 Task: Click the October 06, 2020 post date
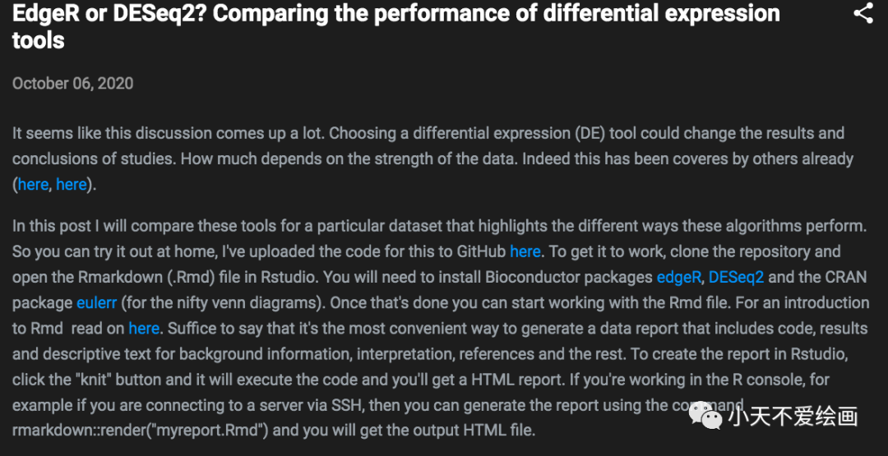point(72,84)
